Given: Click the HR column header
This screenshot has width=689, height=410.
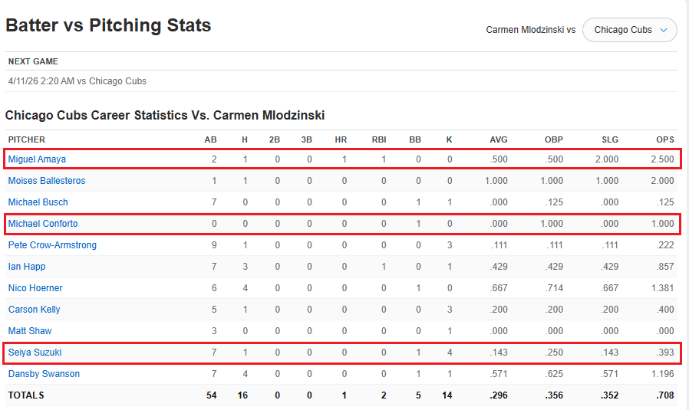Looking at the screenshot, I should [x=341, y=139].
